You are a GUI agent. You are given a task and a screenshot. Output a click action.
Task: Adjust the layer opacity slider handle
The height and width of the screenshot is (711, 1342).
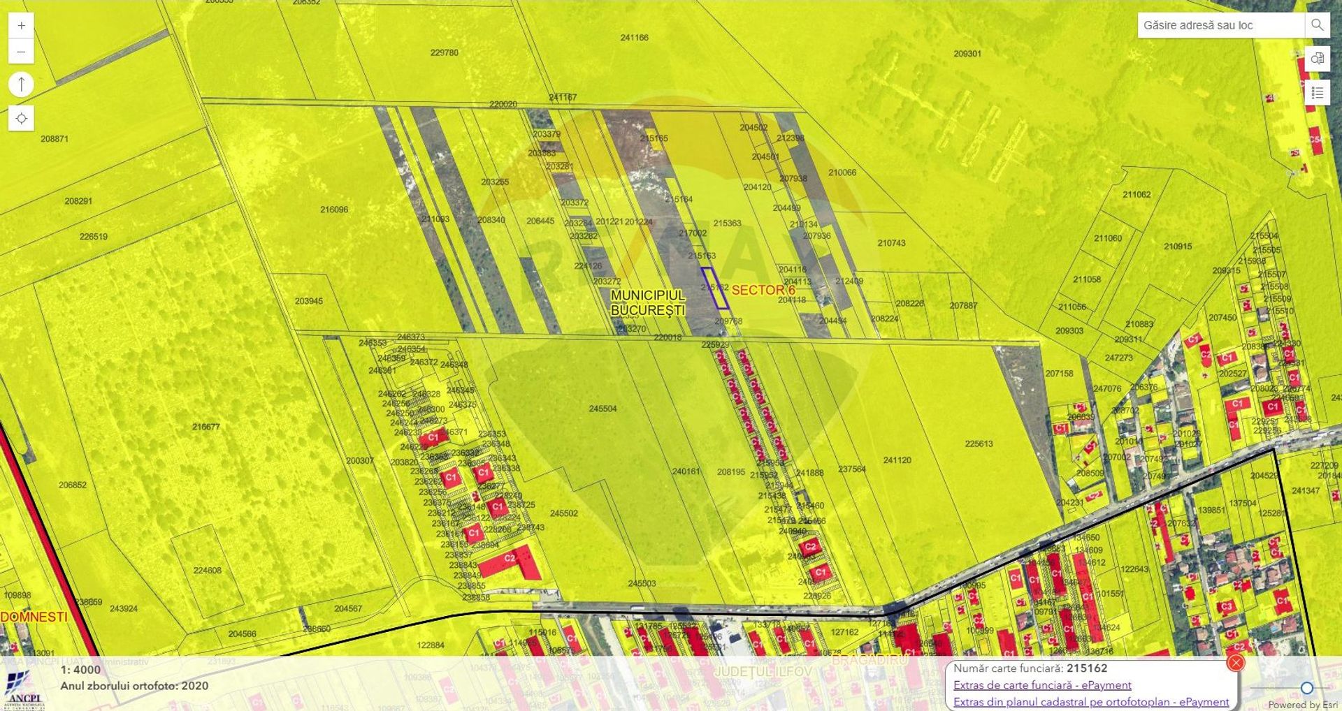pos(1306,688)
